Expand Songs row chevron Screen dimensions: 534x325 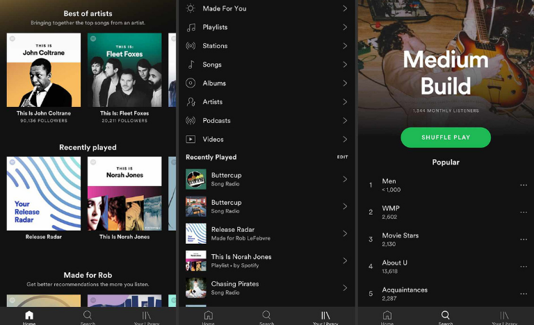pos(345,65)
